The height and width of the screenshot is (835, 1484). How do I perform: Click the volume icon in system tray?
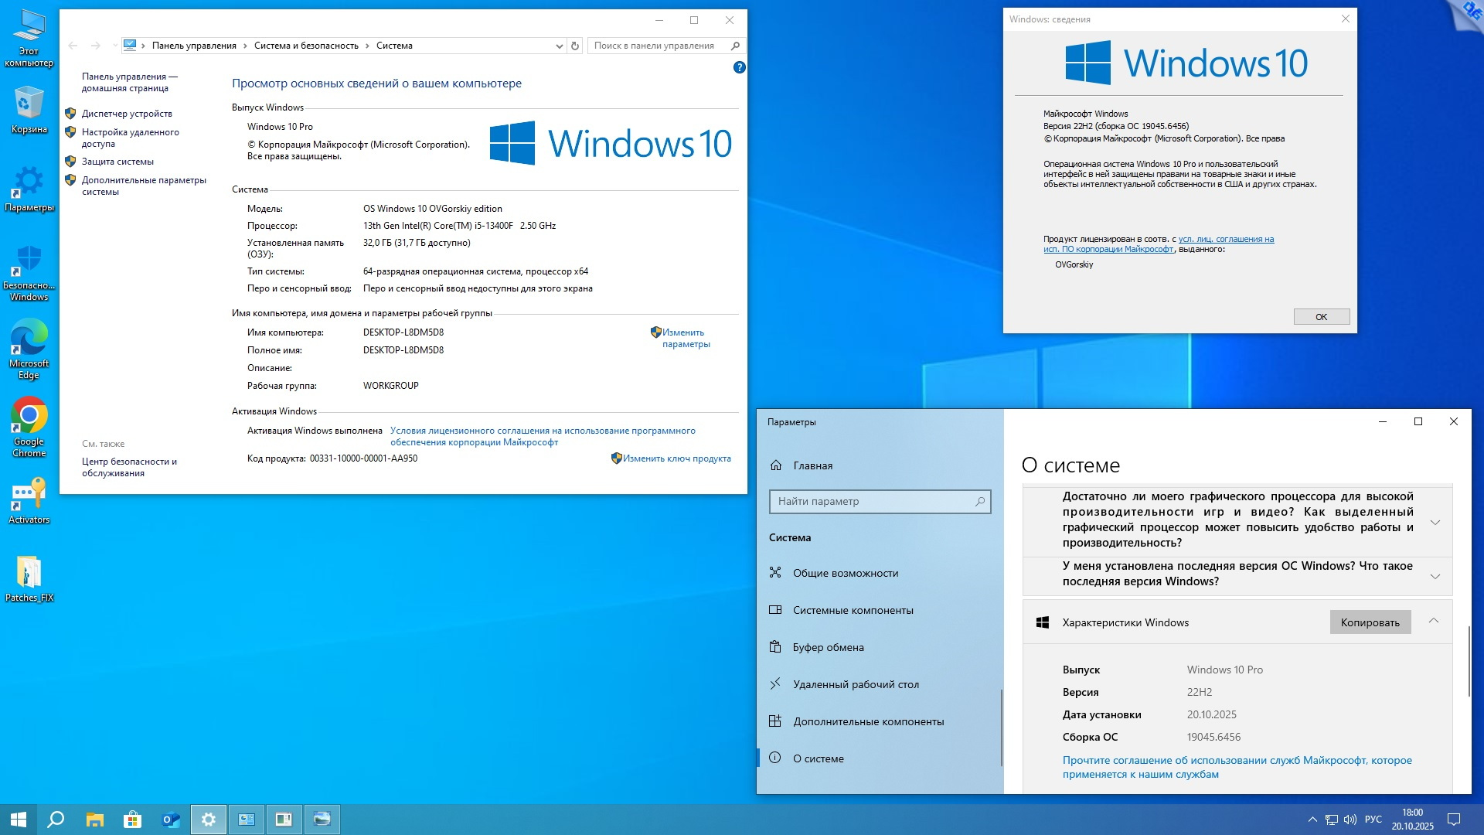pos(1350,820)
